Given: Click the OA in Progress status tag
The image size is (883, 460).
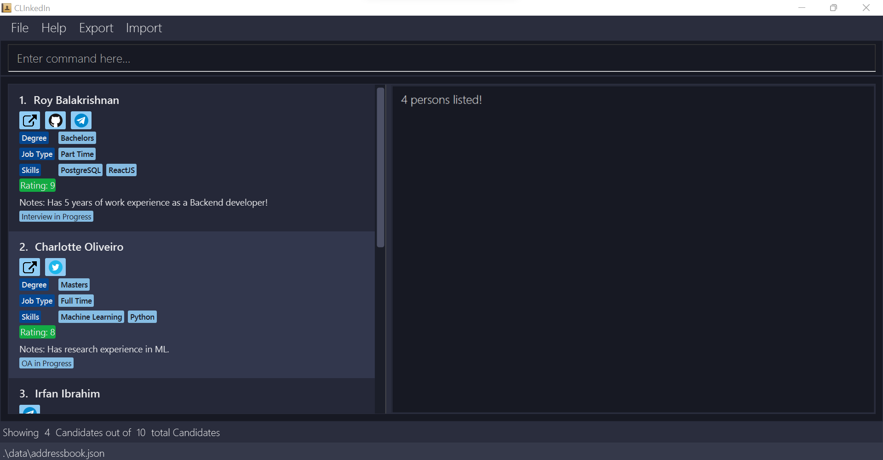Looking at the screenshot, I should pyautogui.click(x=46, y=363).
